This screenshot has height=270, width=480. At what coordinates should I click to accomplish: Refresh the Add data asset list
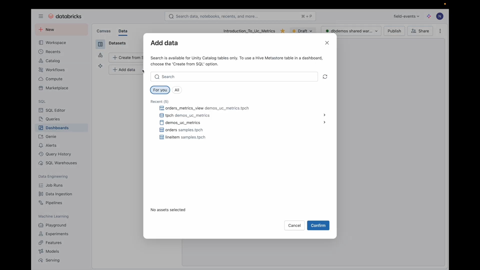(325, 77)
